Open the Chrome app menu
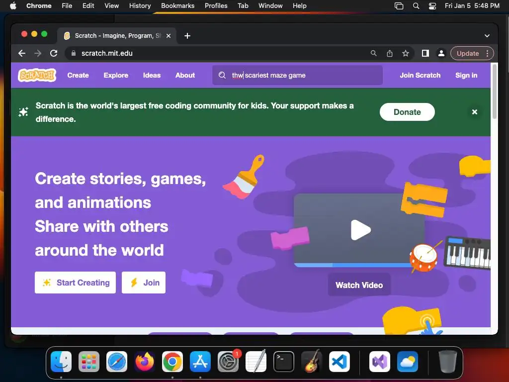Viewport: 509px width, 382px height. coord(39,6)
